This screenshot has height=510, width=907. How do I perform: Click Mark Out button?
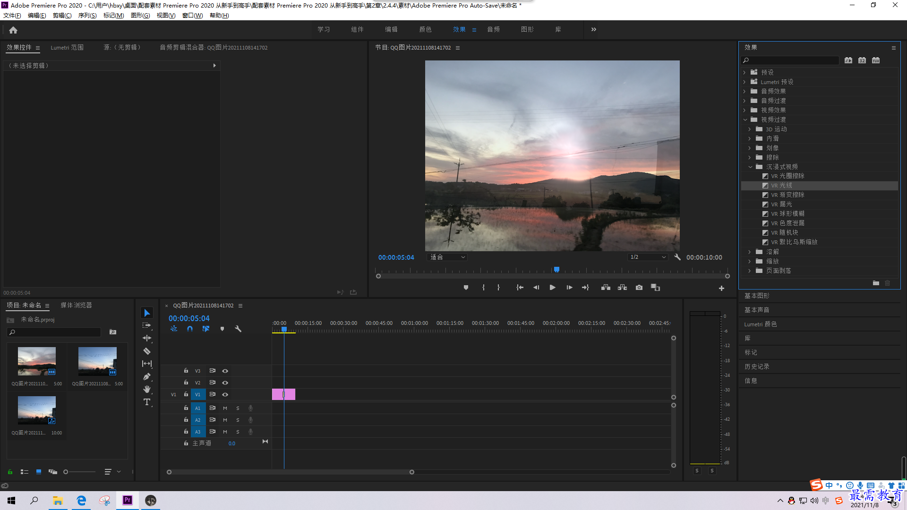click(498, 288)
